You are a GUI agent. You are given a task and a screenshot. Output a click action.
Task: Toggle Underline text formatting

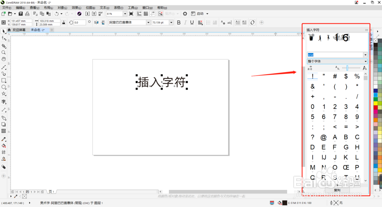pos(192,22)
